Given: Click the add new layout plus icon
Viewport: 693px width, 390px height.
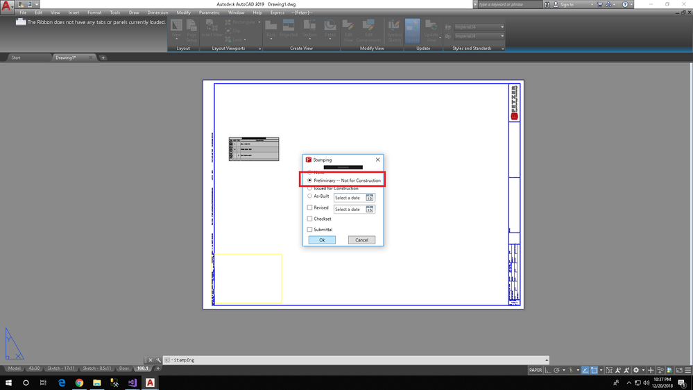Looking at the screenshot, I should click(157, 368).
